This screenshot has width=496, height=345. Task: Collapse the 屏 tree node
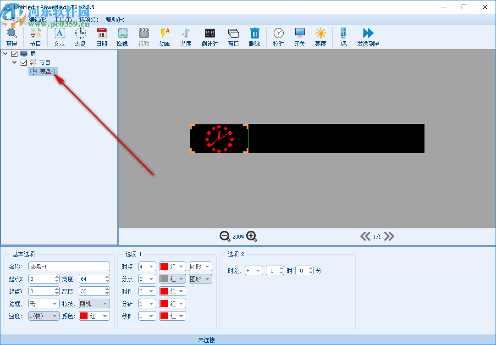6,54
